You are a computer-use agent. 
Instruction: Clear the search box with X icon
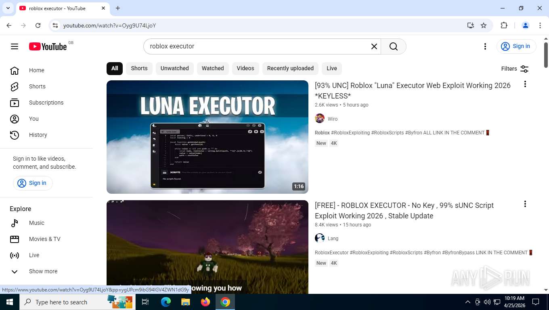[x=374, y=46]
